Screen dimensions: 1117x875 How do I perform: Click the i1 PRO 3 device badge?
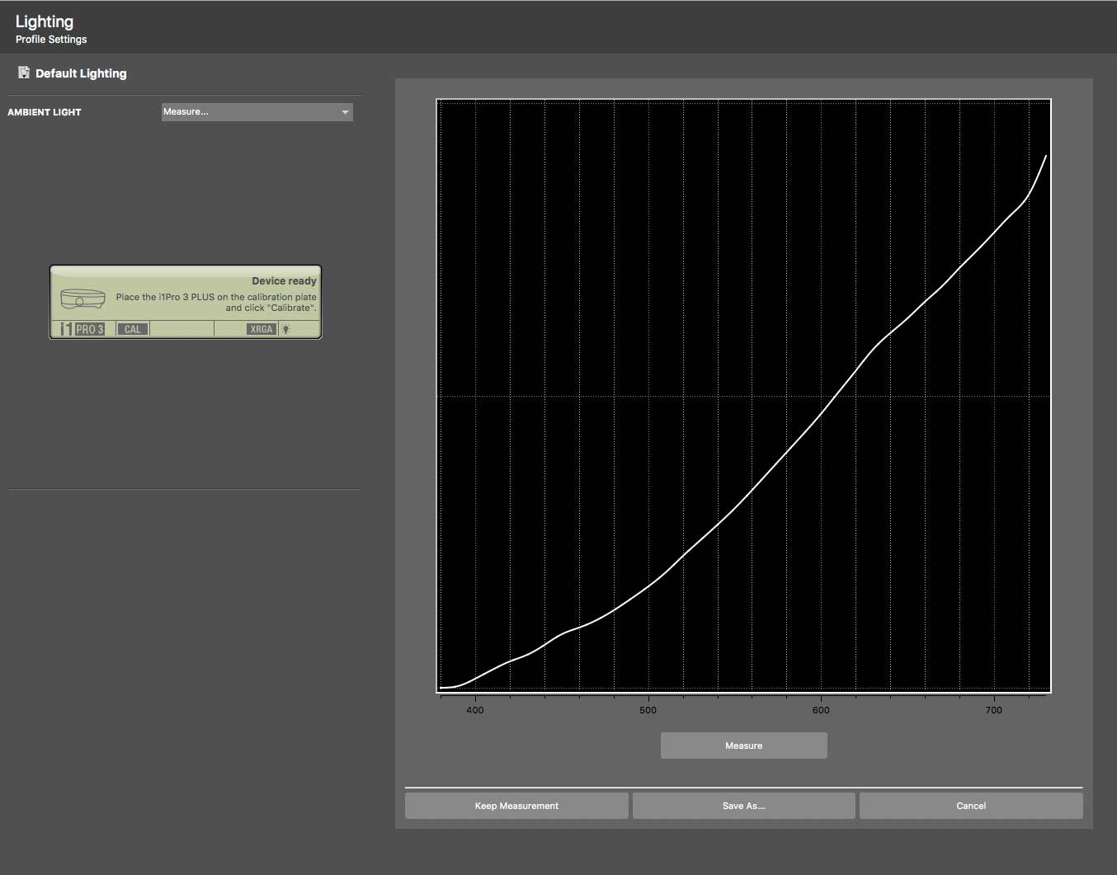[82, 329]
